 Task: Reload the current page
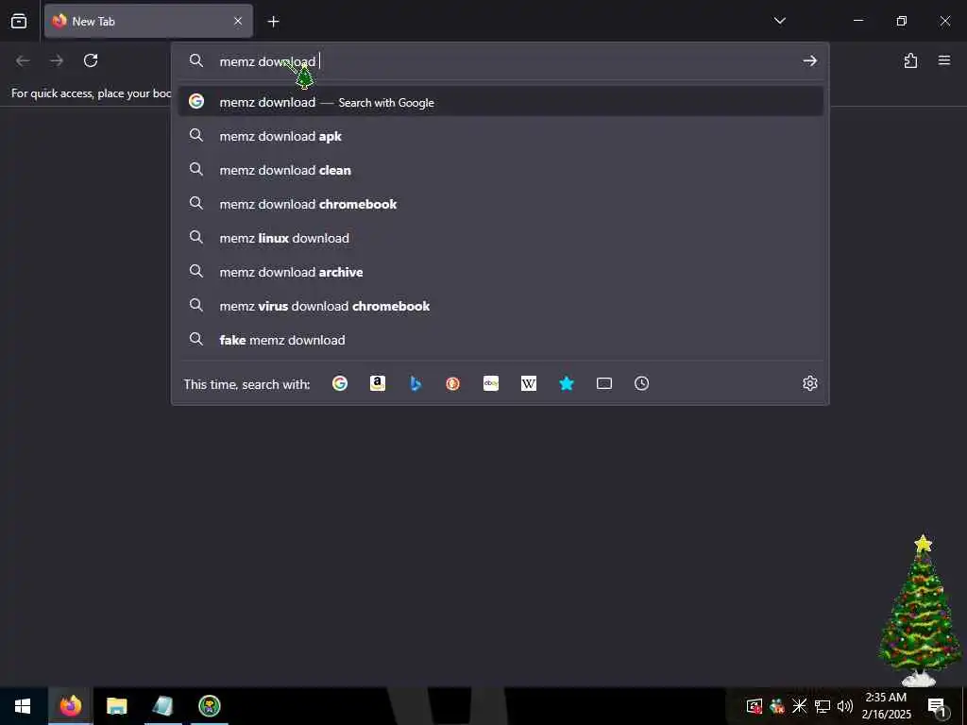click(91, 60)
